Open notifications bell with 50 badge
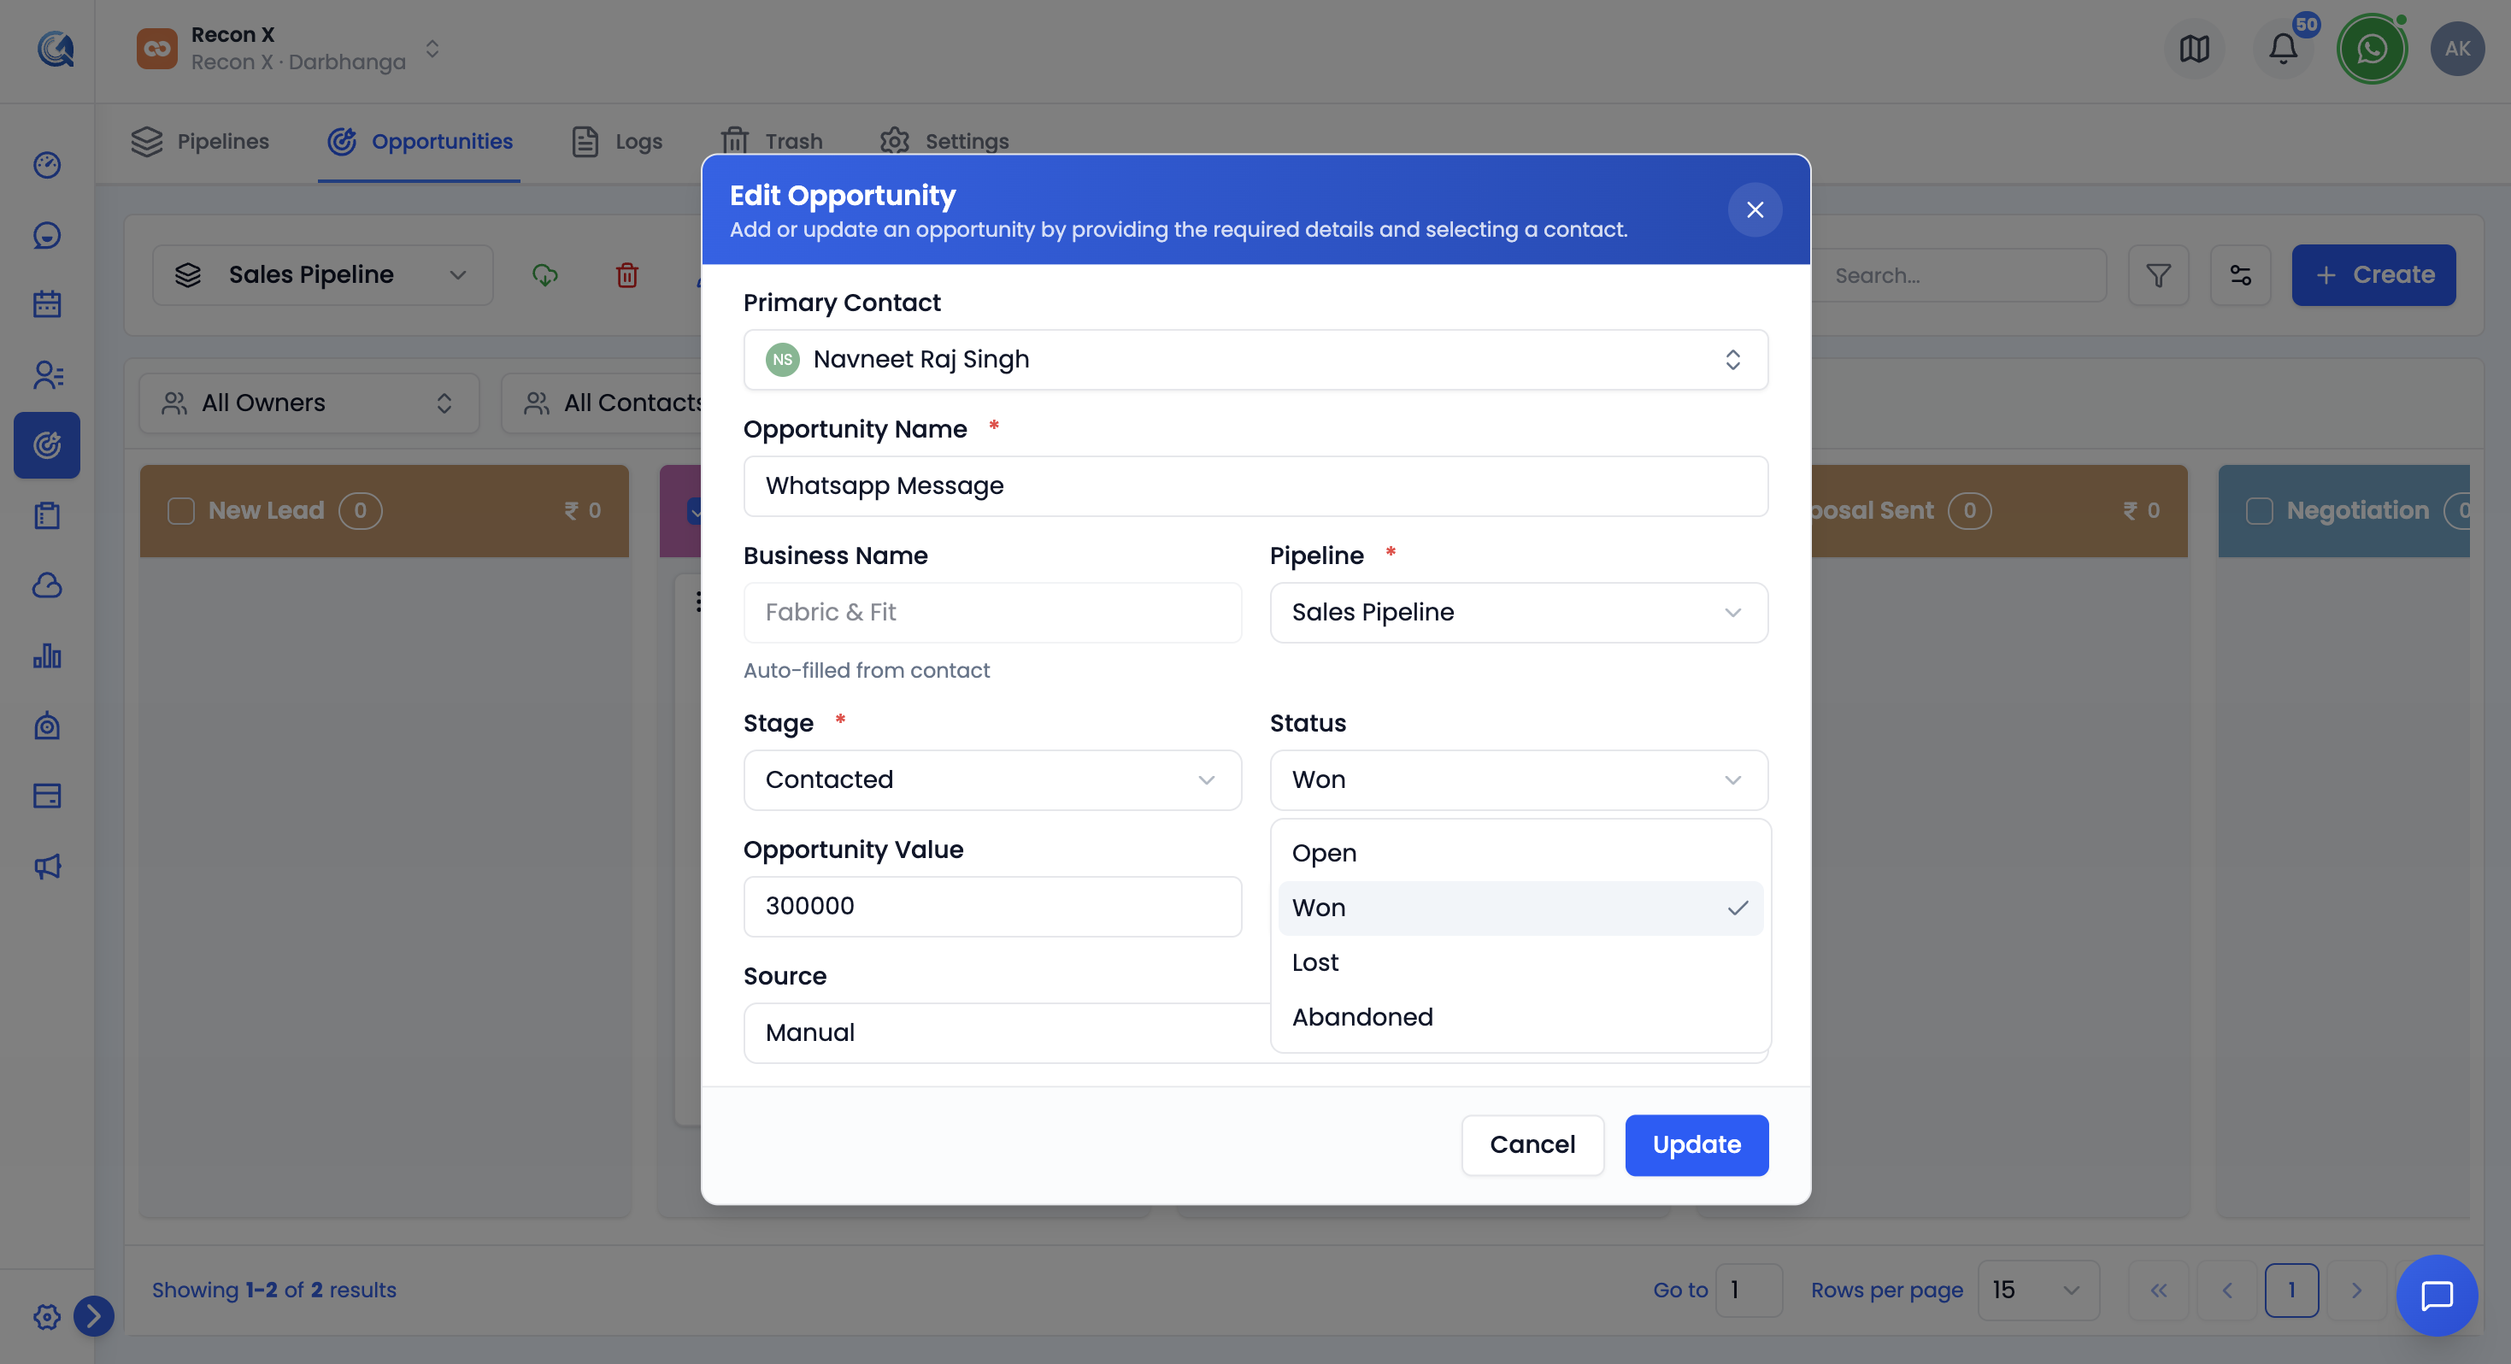Viewport: 2511px width, 1364px height. coord(2283,49)
